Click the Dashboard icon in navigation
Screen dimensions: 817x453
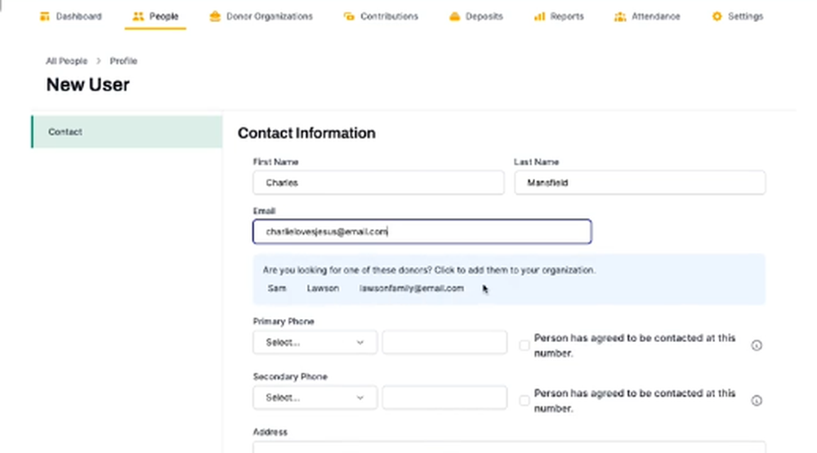coord(45,16)
